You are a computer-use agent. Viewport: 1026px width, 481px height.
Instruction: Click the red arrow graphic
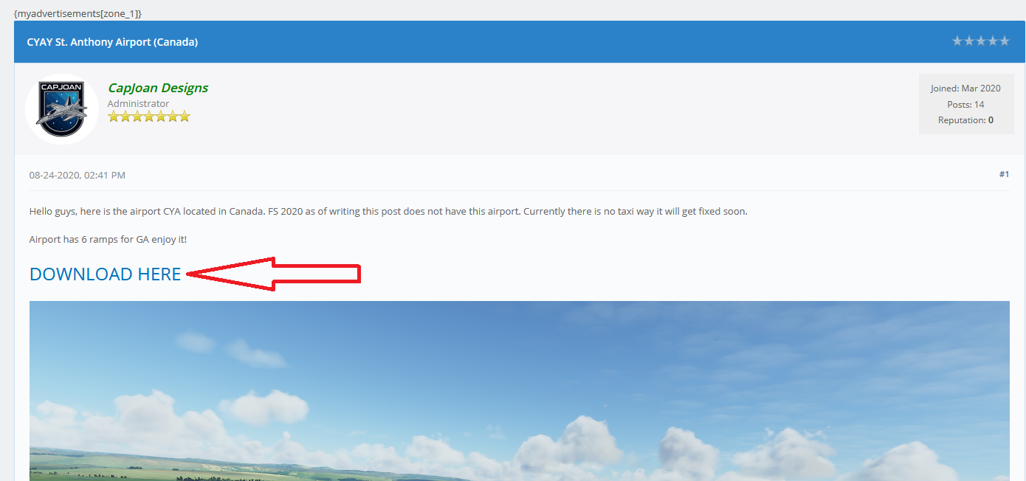tap(273, 274)
